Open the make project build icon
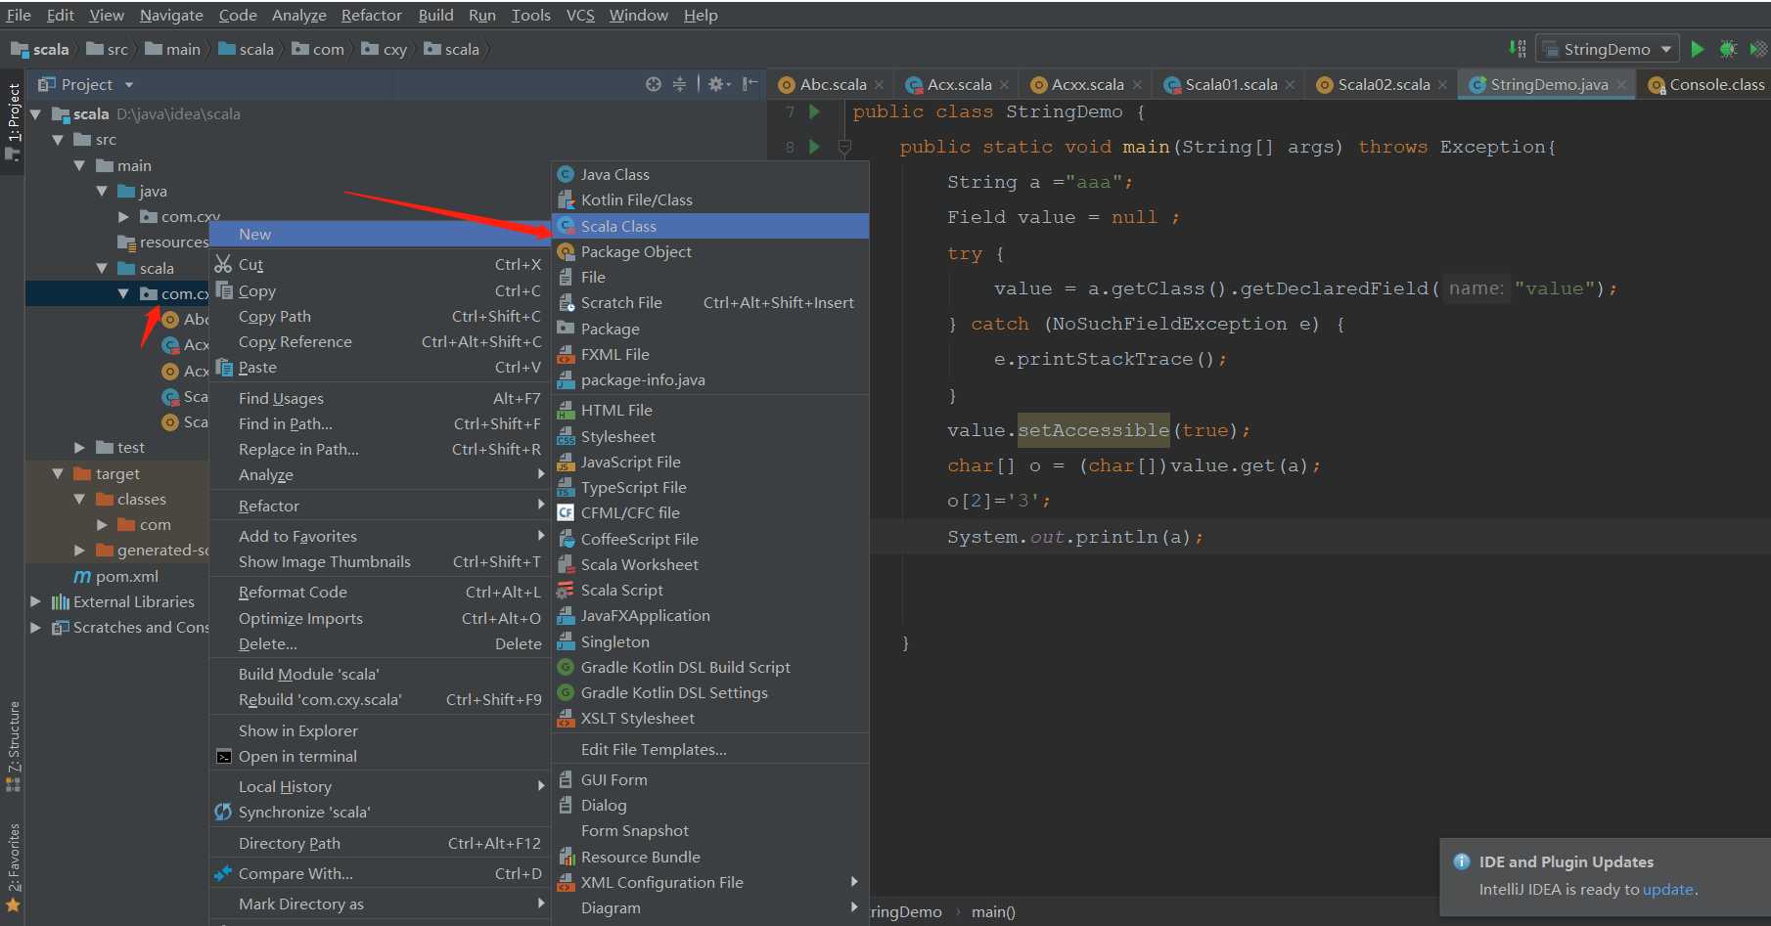 (1517, 49)
